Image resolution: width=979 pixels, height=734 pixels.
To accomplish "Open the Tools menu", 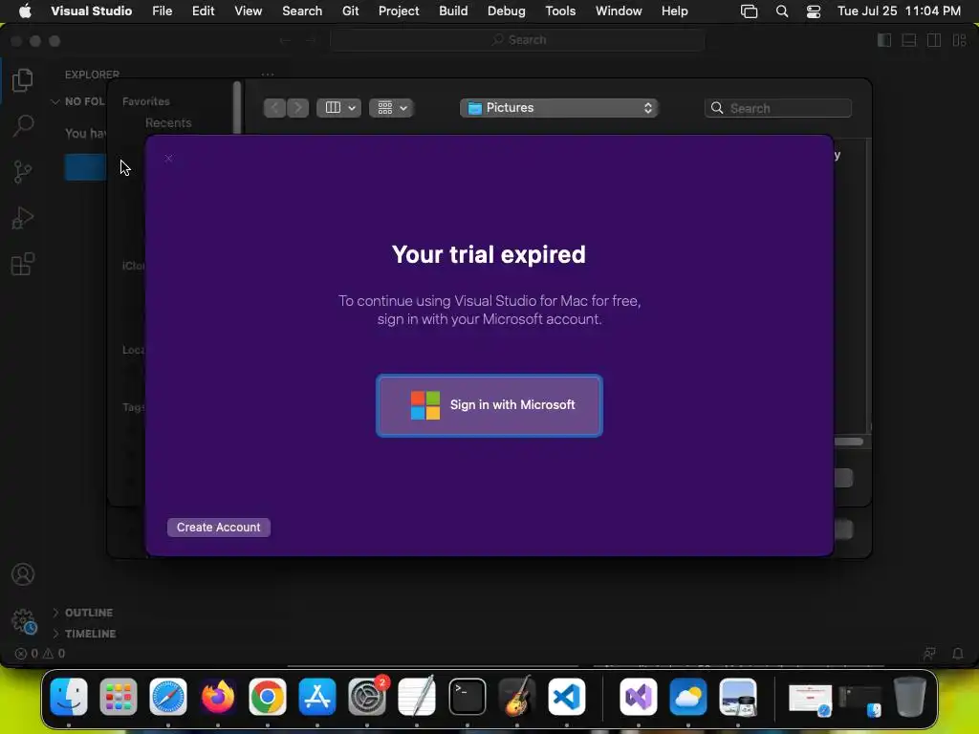I will (x=560, y=11).
